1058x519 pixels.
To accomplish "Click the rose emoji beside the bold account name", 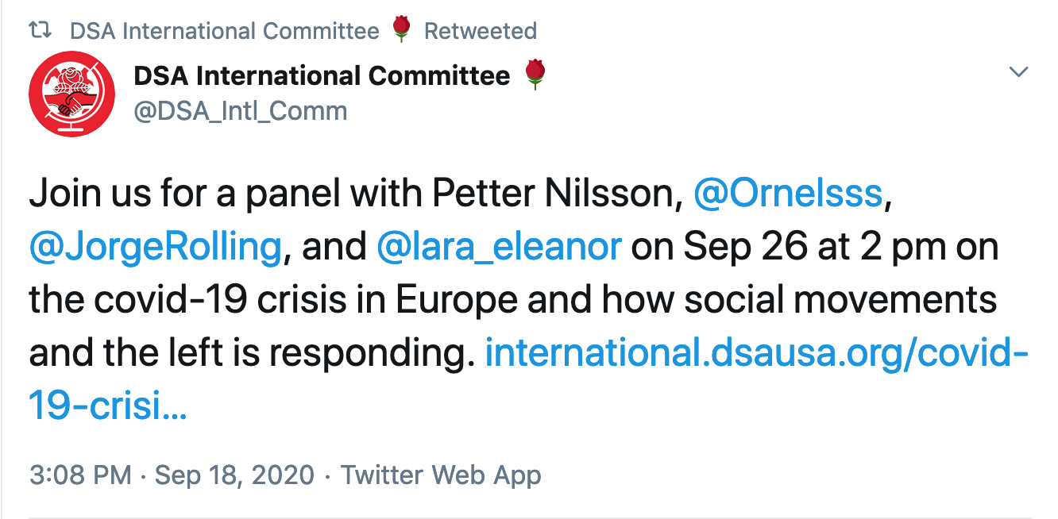I will click(536, 76).
